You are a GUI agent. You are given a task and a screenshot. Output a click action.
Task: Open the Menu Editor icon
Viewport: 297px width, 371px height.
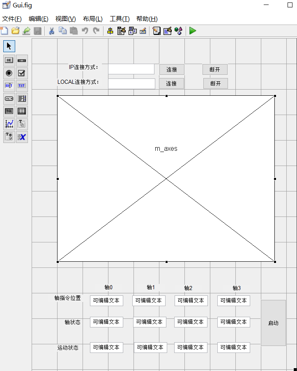click(122, 31)
